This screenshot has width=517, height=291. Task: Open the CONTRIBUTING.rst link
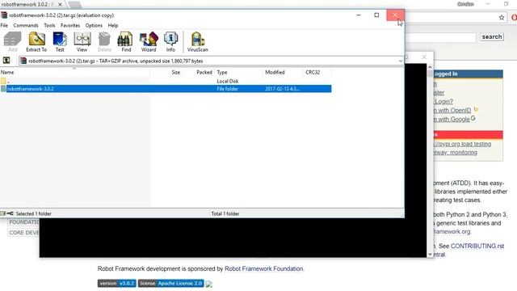[477, 246]
